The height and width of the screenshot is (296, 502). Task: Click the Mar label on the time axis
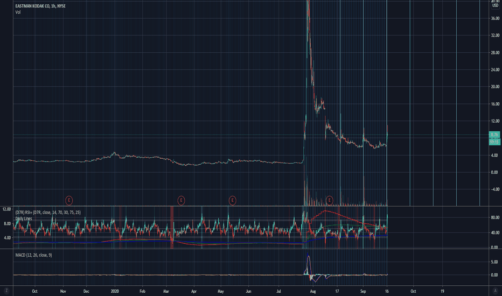tap(166, 291)
